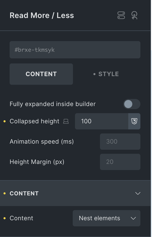The image size is (152, 237).
Task: Open the Nest elements dropdown
Action: [106, 218]
